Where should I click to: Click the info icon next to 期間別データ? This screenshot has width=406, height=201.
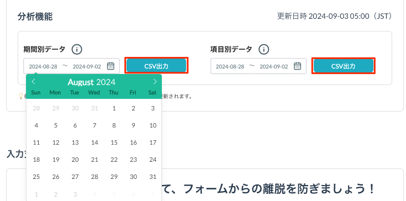pyautogui.click(x=77, y=49)
